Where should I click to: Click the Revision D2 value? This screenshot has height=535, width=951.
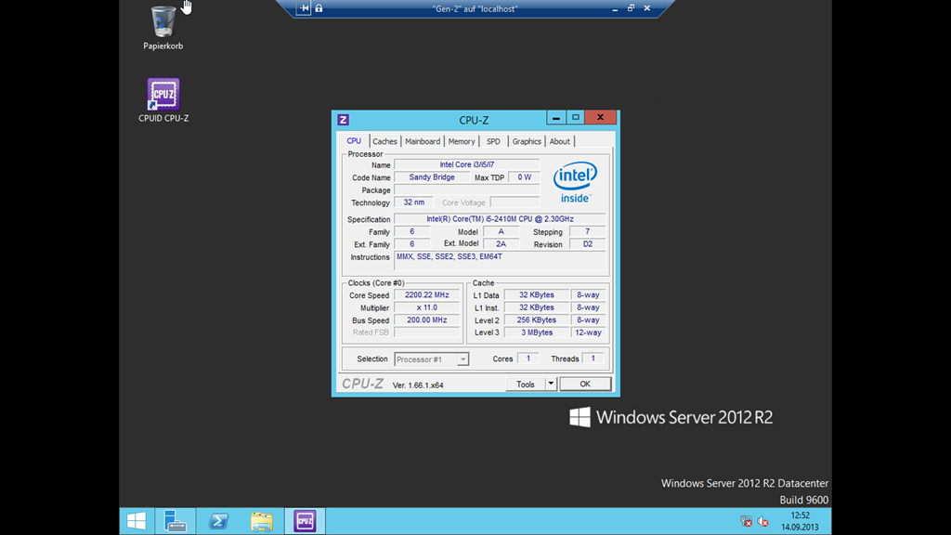point(587,244)
